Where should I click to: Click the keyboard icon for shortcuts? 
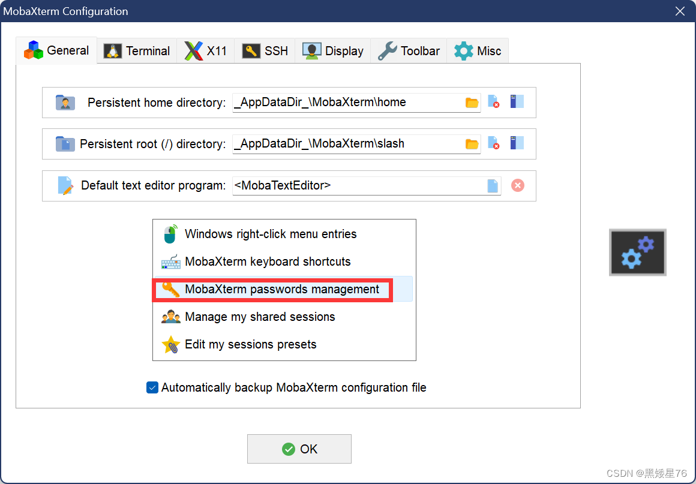click(170, 261)
